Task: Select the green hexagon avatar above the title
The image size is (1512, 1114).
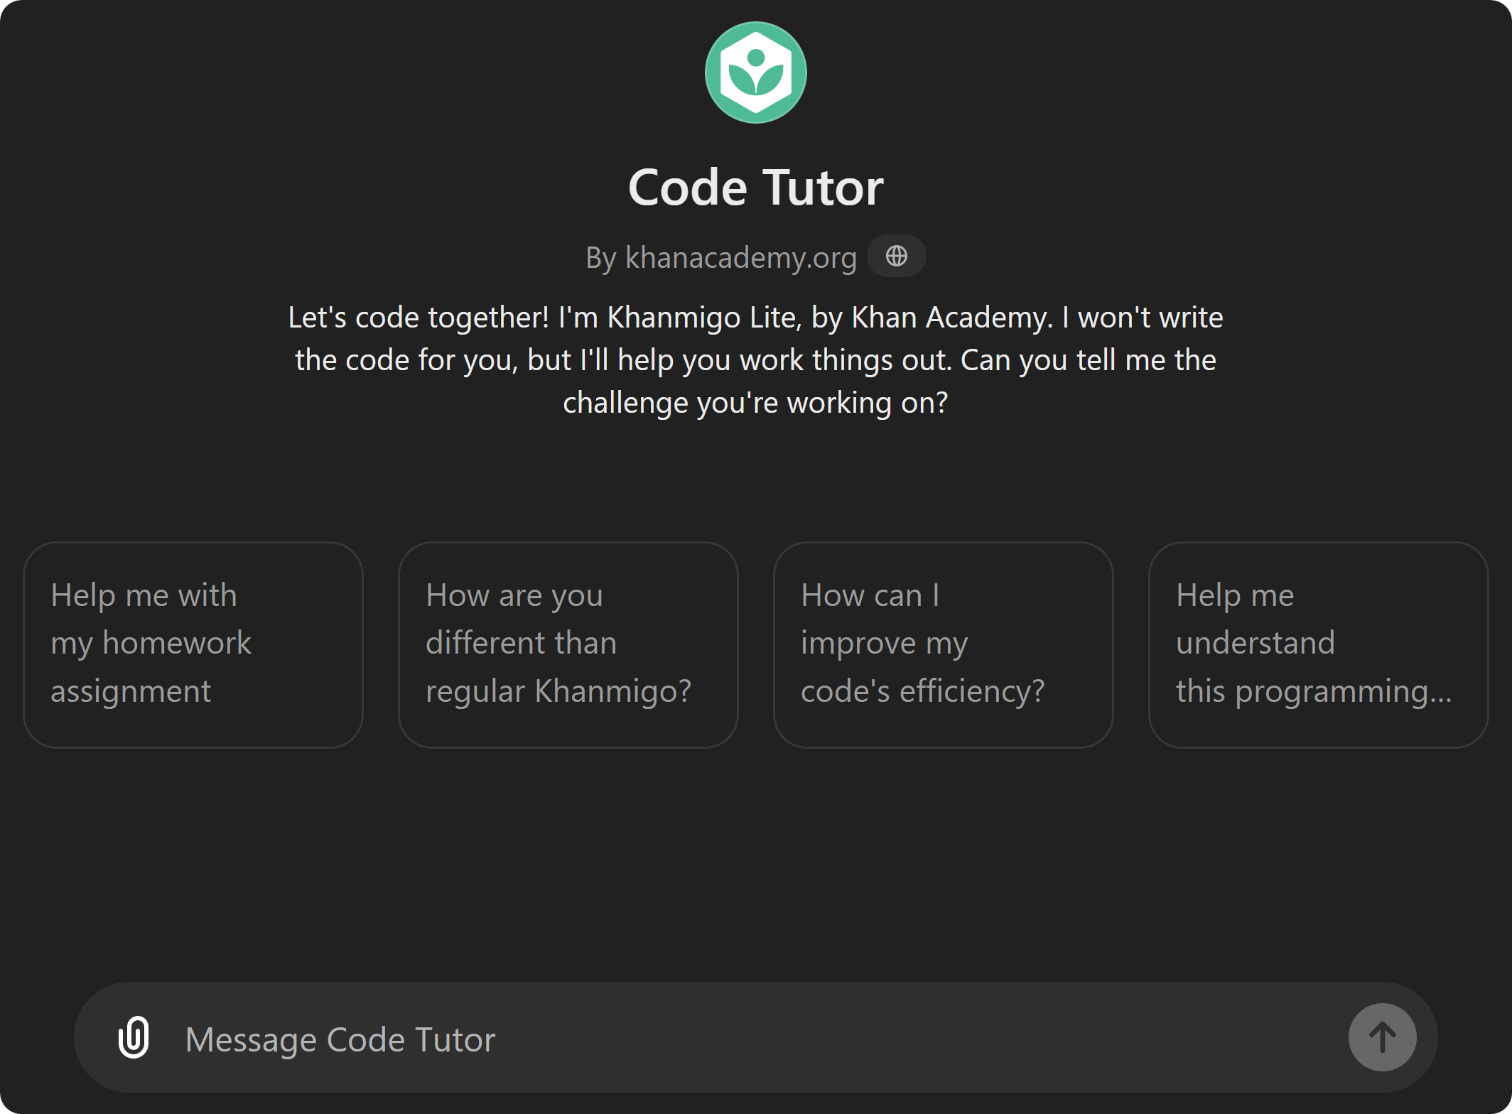Action: [755, 72]
